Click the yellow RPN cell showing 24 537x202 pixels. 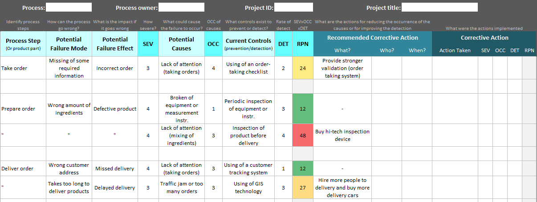click(303, 68)
